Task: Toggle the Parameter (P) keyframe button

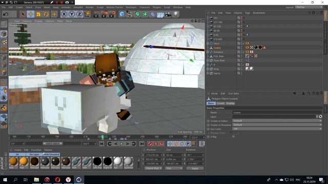Action: coord(188,144)
